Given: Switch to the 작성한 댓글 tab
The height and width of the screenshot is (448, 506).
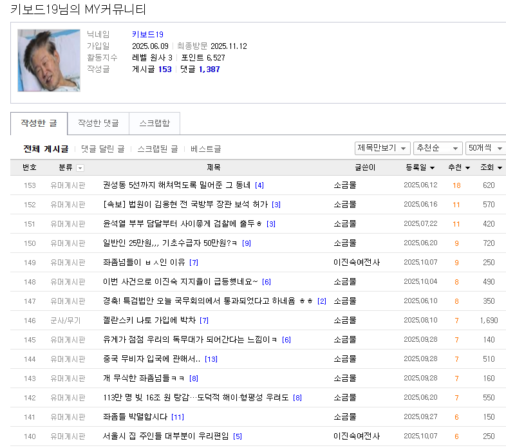Looking at the screenshot, I should (x=98, y=124).
